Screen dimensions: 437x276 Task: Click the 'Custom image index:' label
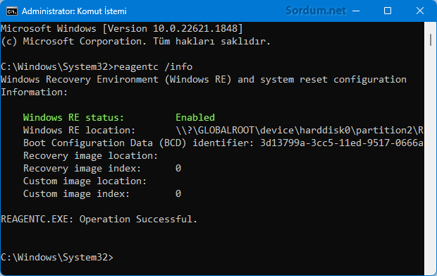tap(76, 193)
